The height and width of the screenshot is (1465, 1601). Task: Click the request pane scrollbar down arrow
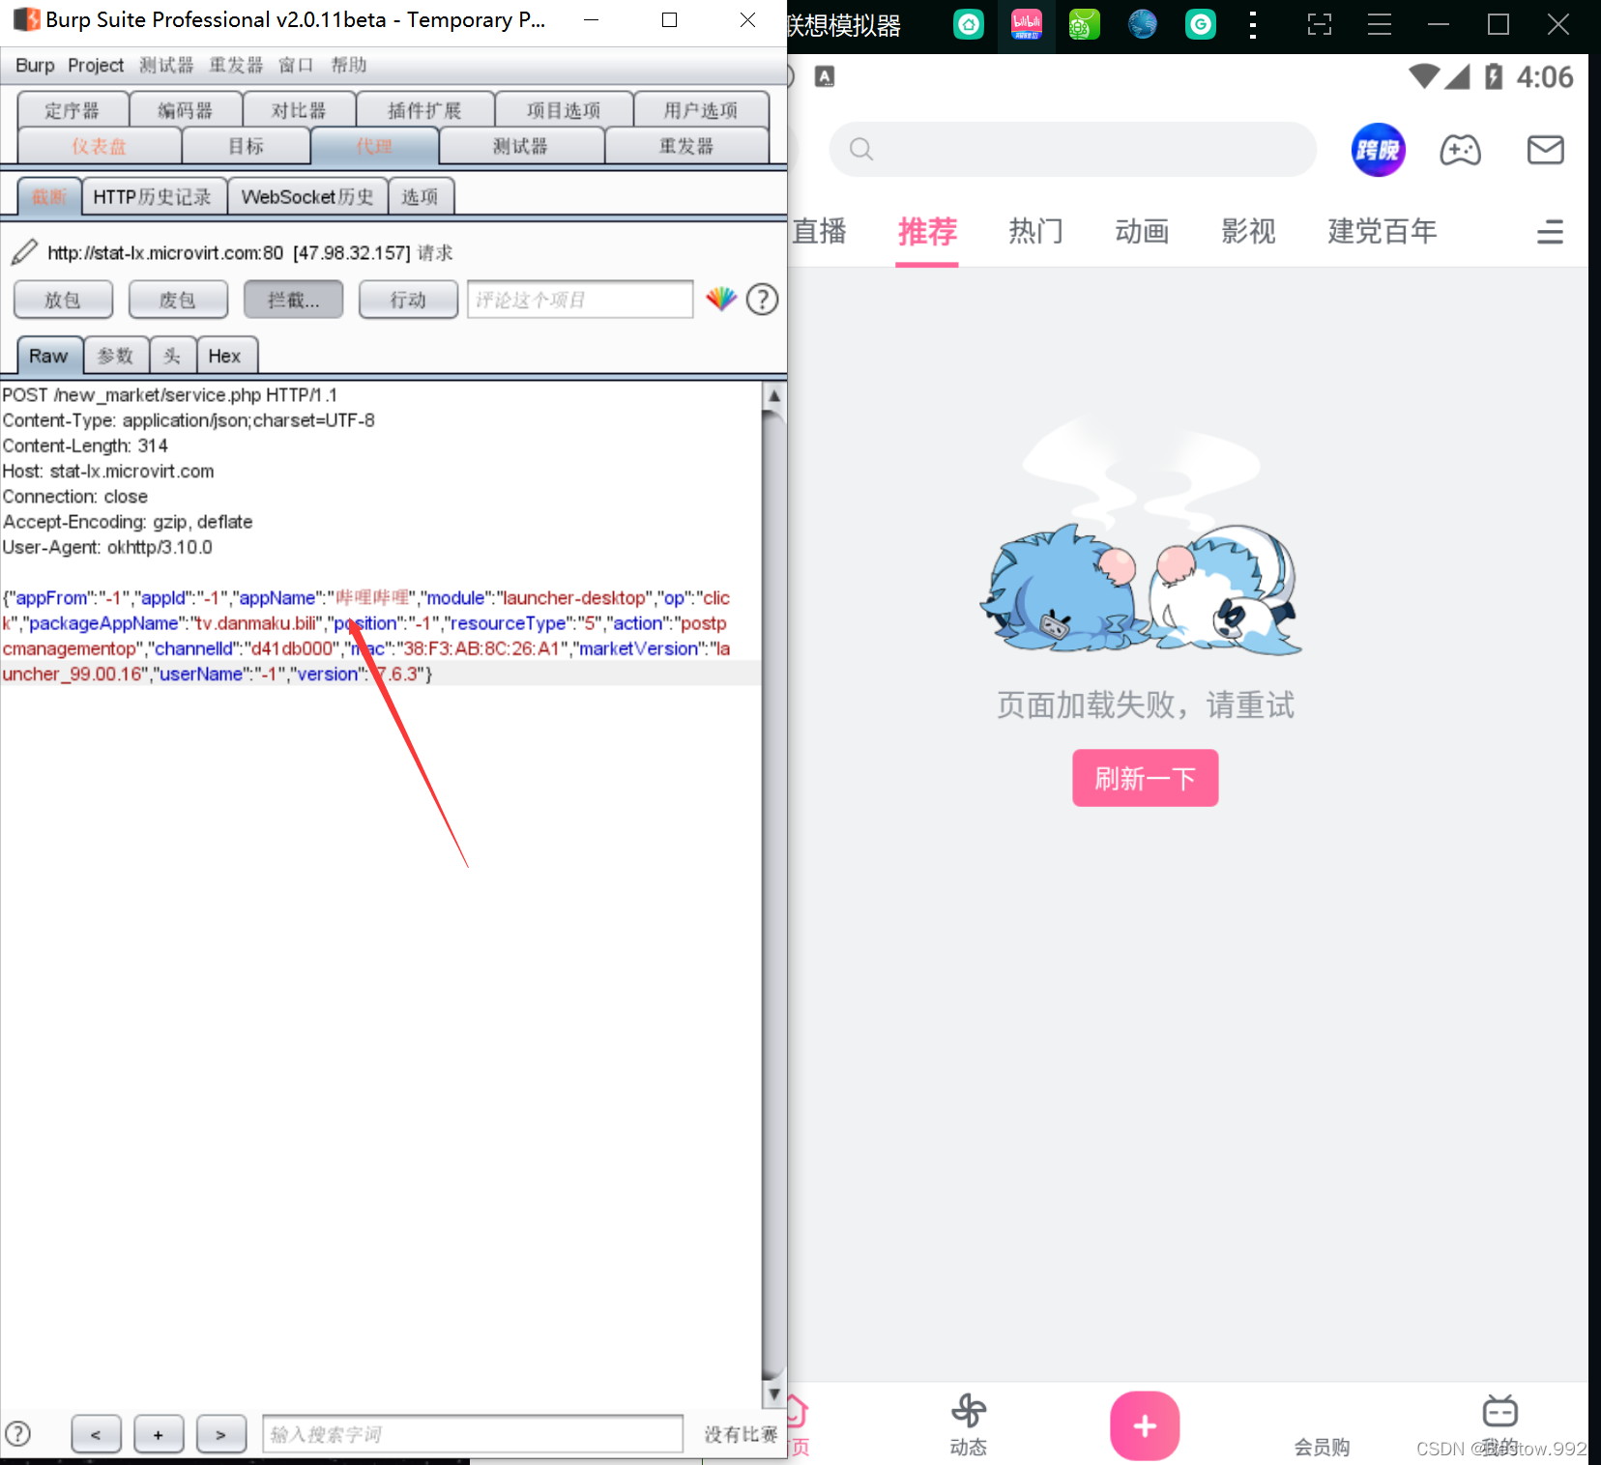(773, 1393)
